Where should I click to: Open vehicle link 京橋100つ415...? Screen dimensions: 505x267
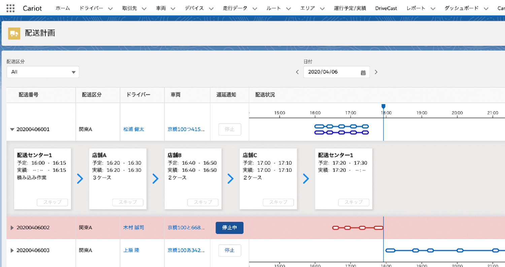coord(186,129)
